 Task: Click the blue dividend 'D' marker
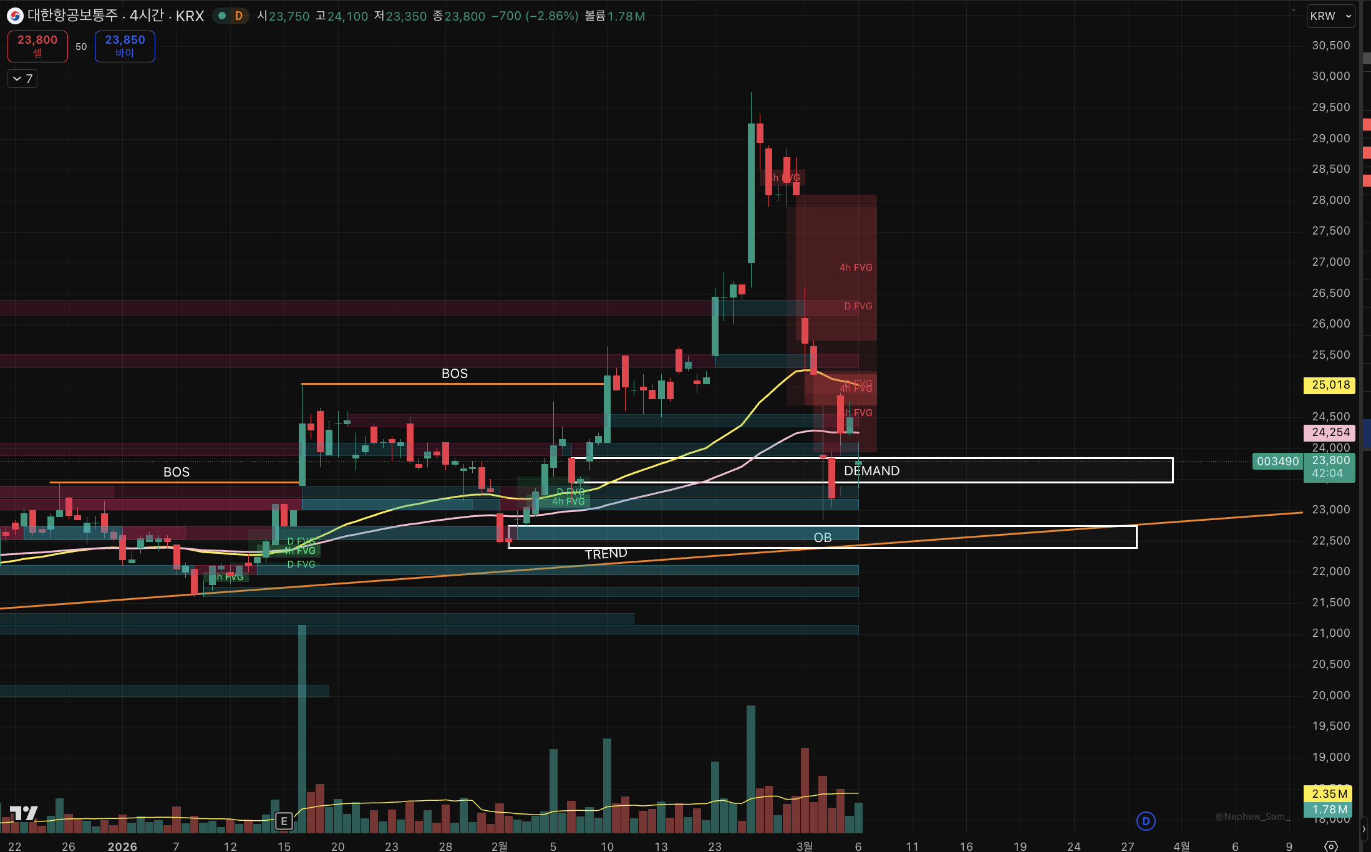coord(1145,821)
